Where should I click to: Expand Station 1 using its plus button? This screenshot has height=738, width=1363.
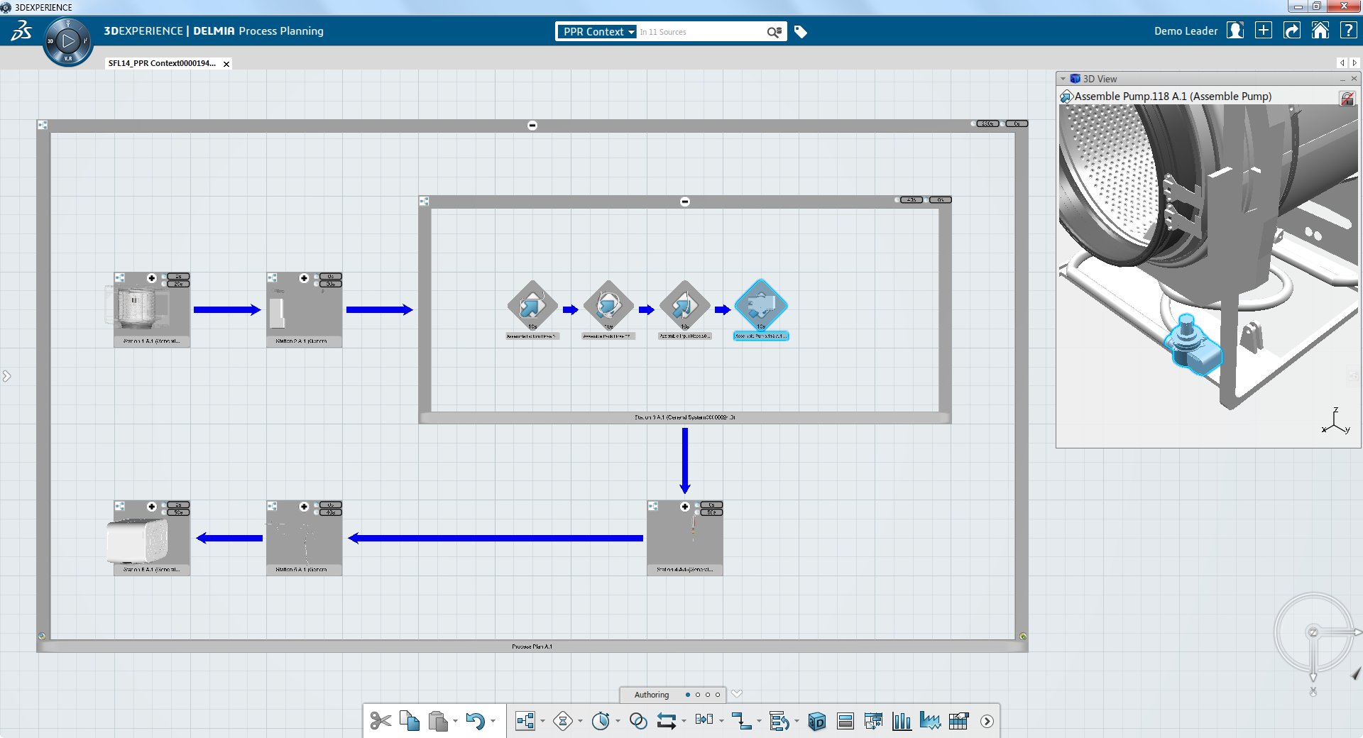click(x=152, y=278)
